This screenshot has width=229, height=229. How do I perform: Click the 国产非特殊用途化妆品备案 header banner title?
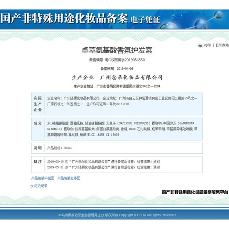click(64, 18)
